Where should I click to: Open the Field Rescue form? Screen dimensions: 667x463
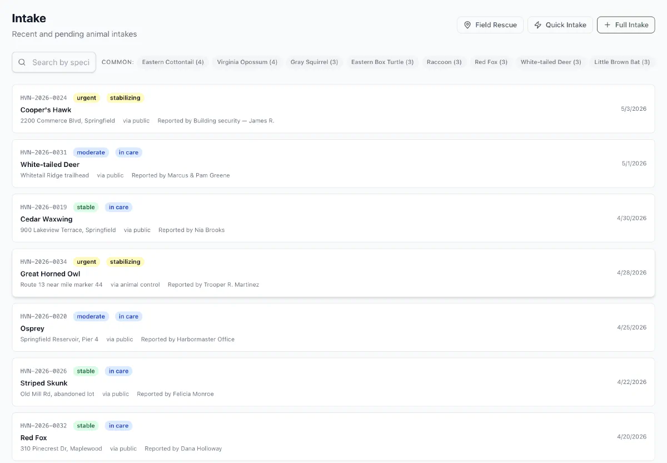point(490,25)
